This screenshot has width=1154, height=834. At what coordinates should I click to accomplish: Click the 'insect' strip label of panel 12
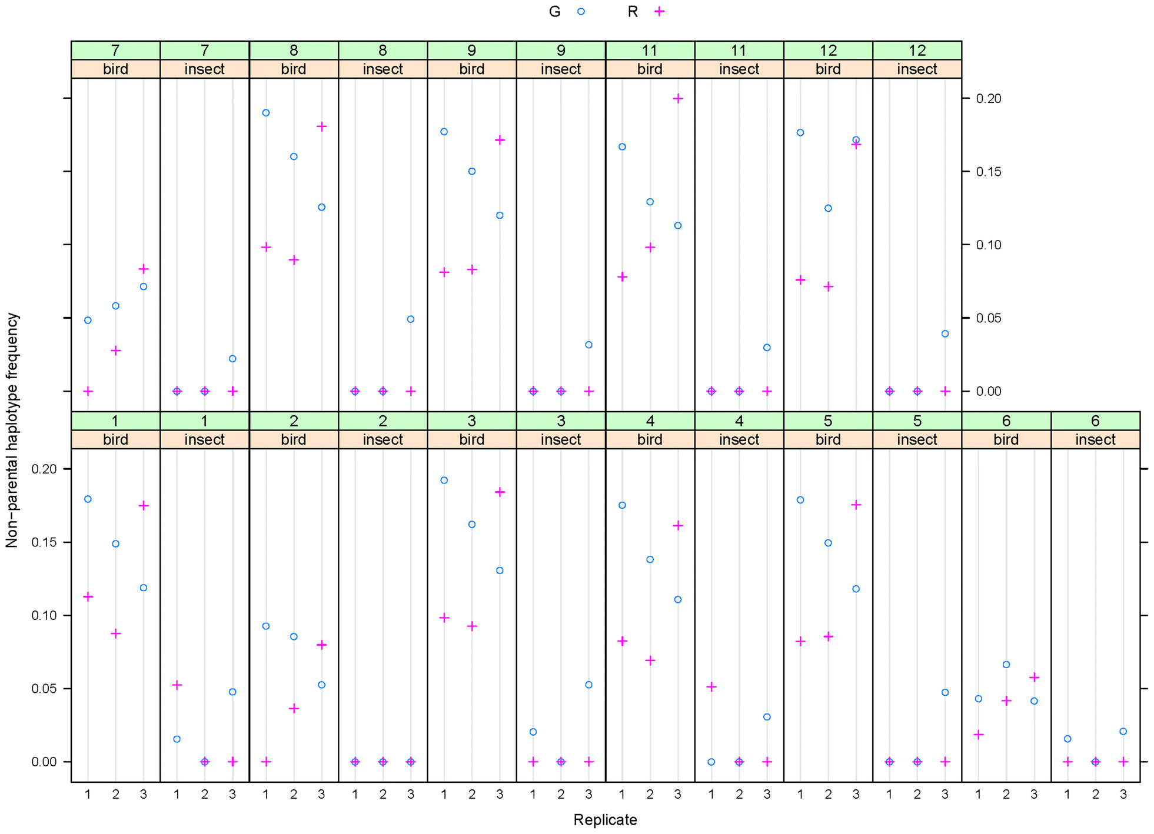(917, 69)
